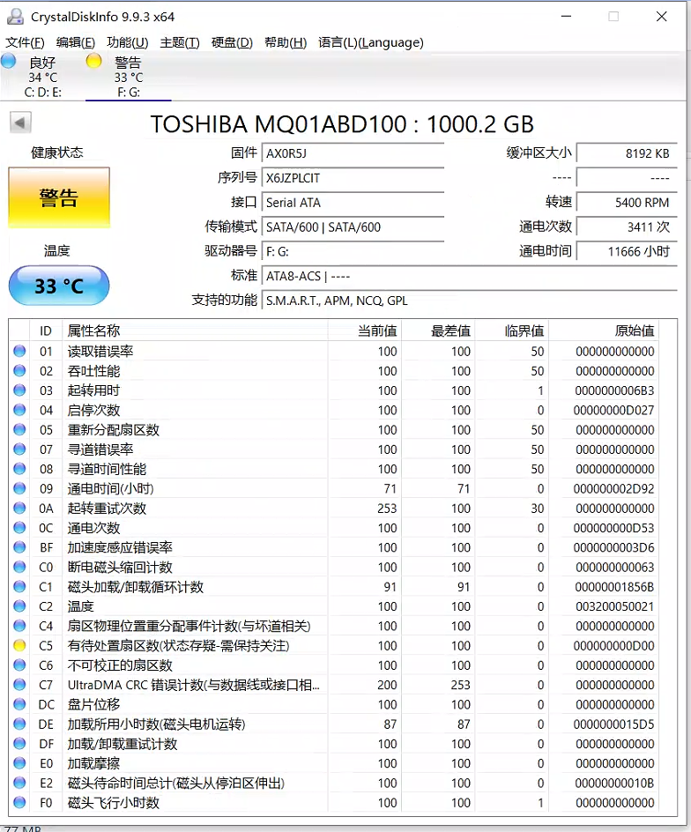
Task: Open the 文件(F) menu
Action: [25, 42]
